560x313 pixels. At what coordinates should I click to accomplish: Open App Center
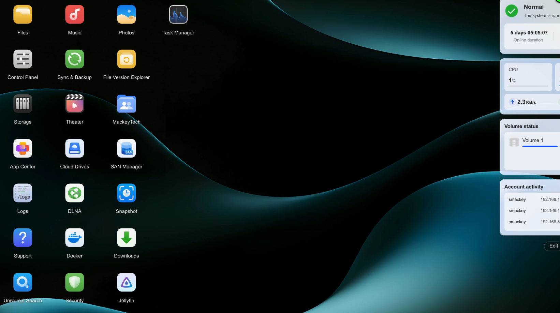[x=23, y=148]
